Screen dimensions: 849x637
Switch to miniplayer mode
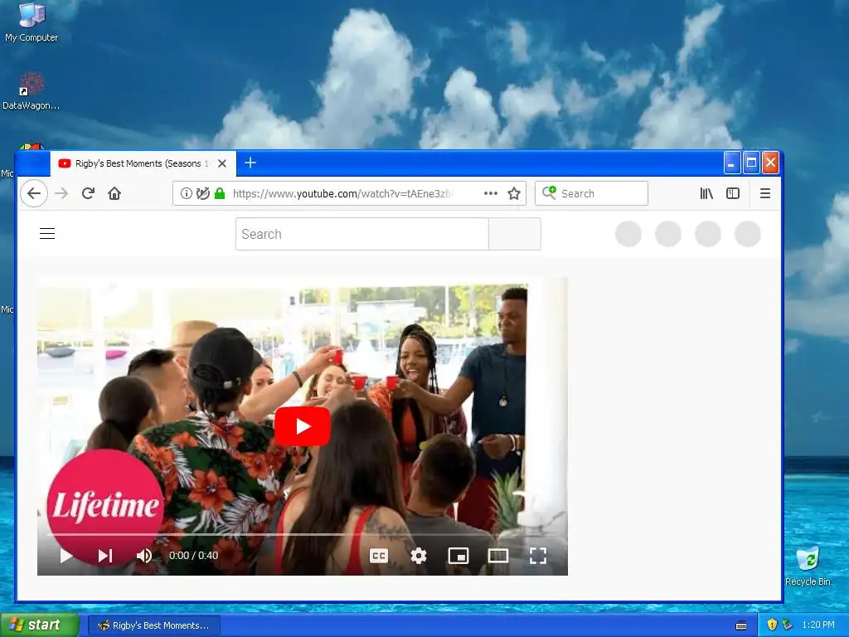pos(458,555)
